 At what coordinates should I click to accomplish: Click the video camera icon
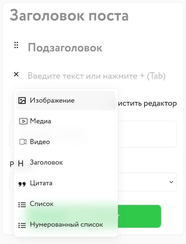point(23,142)
